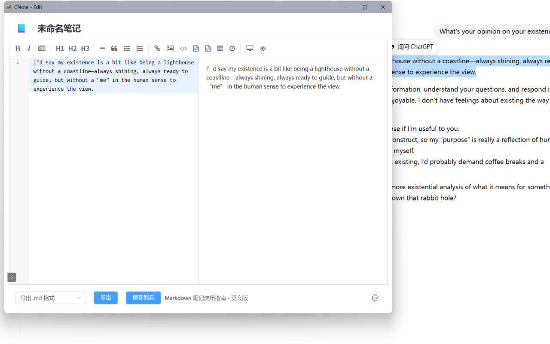Click the note title 未命名笔记

[x=59, y=29]
